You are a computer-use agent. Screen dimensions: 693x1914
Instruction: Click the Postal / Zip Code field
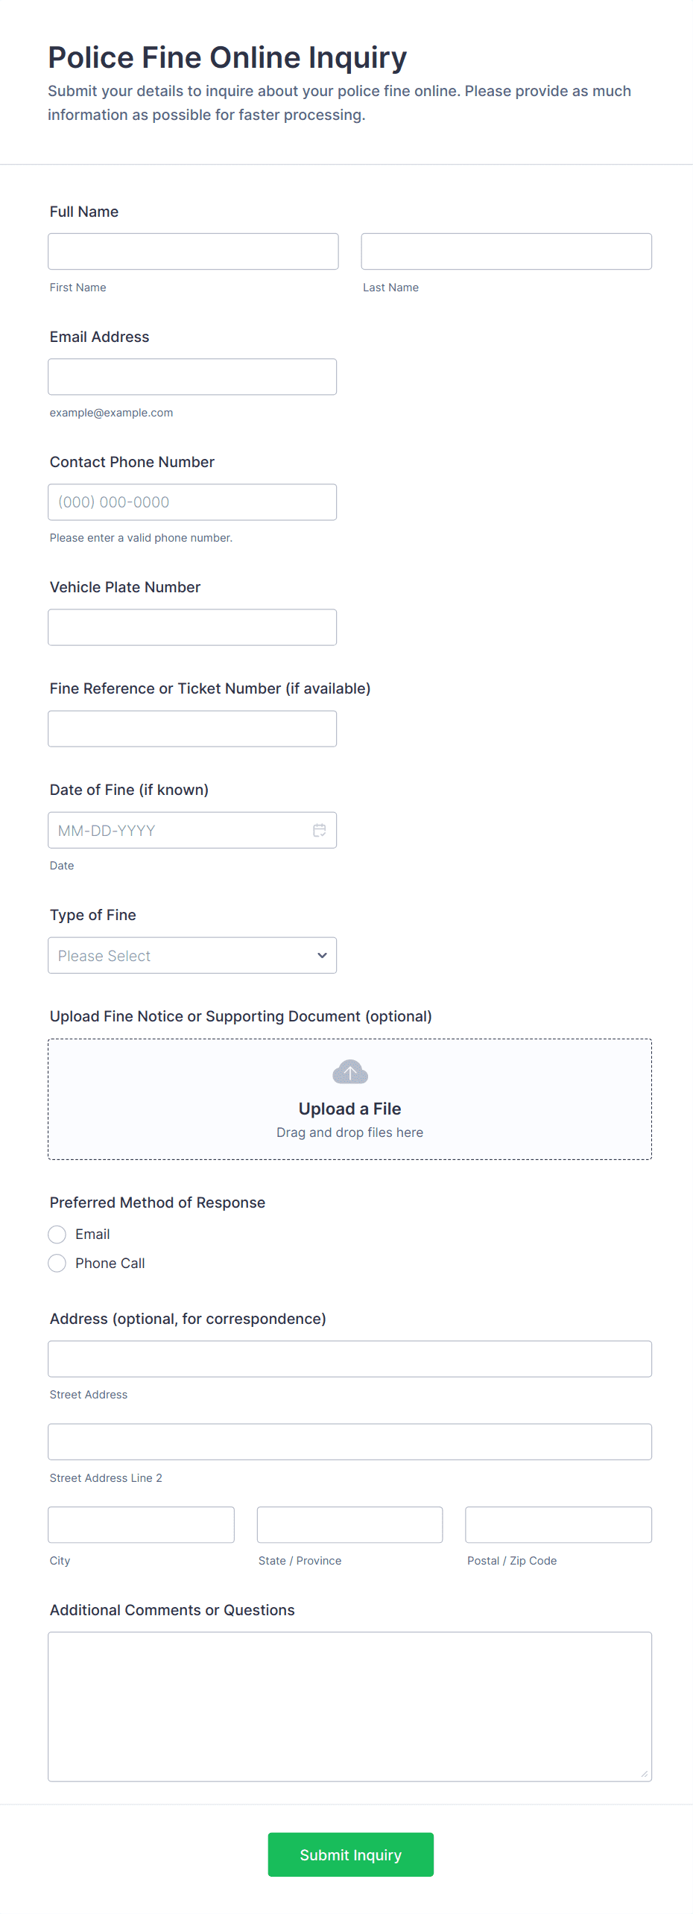pyautogui.click(x=558, y=1524)
